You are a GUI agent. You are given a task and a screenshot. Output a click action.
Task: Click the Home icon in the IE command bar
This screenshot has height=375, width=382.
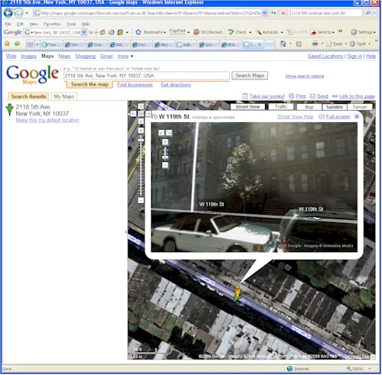point(283,44)
